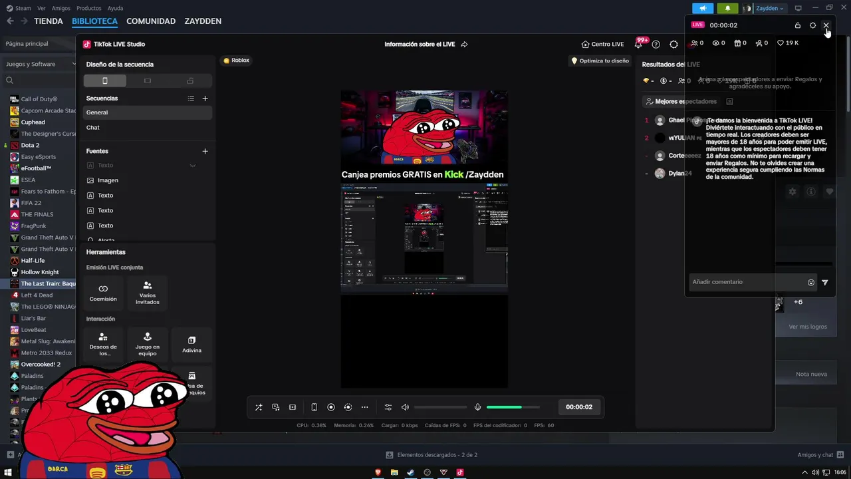Open LIVE overlay settings gear
The width and height of the screenshot is (851, 479).
[x=812, y=25]
